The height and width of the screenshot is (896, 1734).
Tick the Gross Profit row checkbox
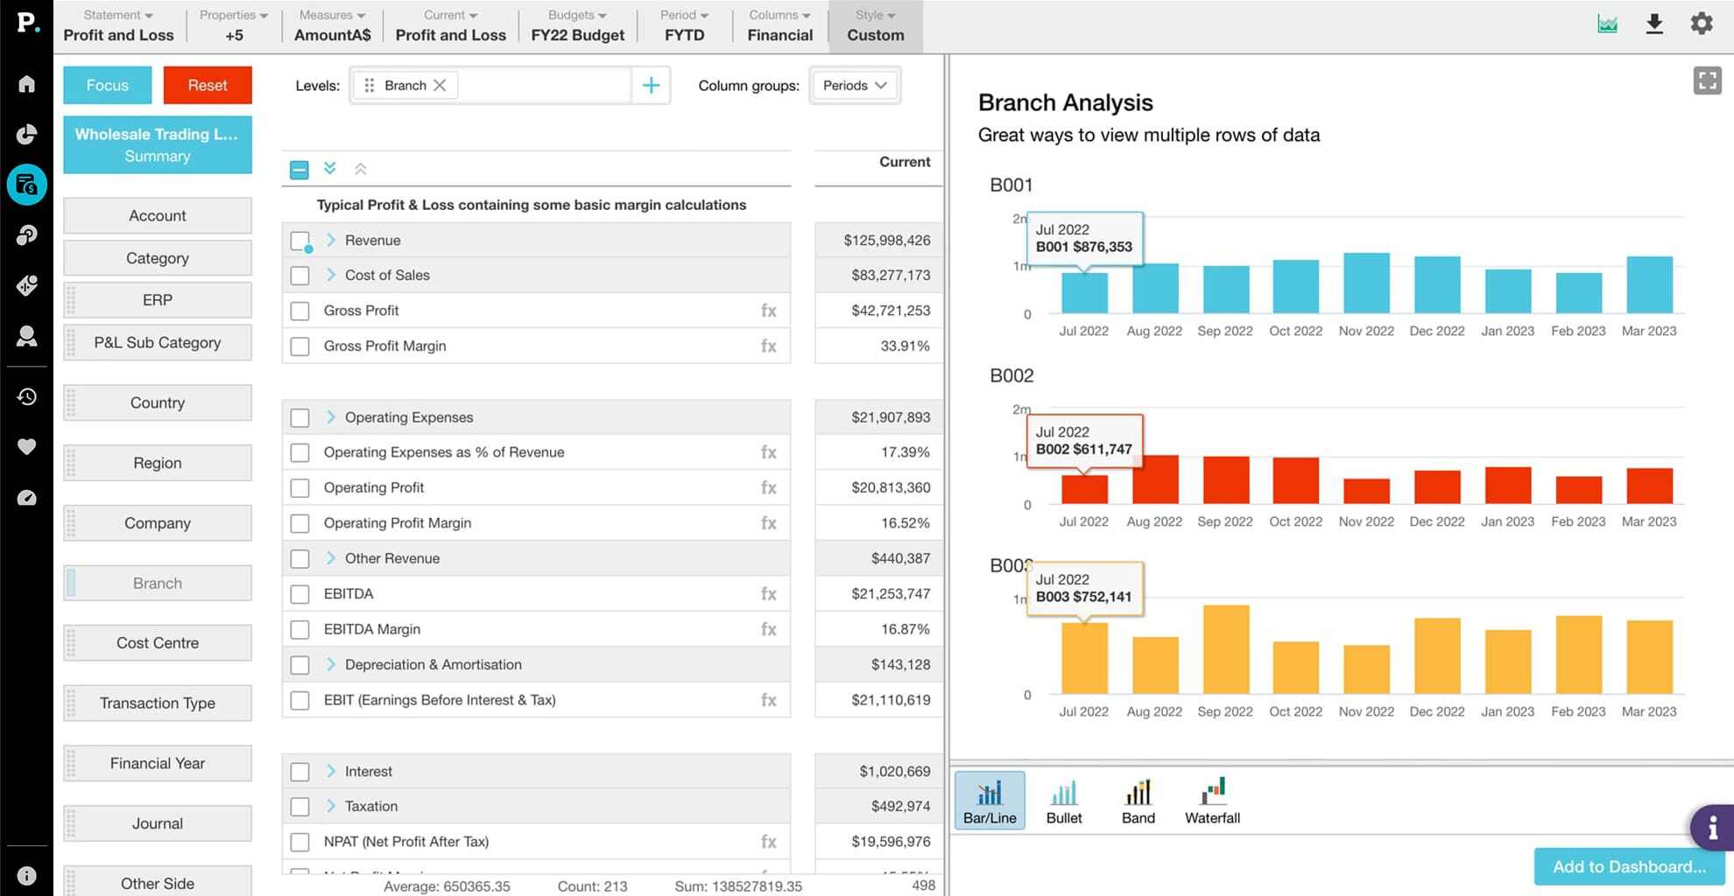click(x=300, y=311)
